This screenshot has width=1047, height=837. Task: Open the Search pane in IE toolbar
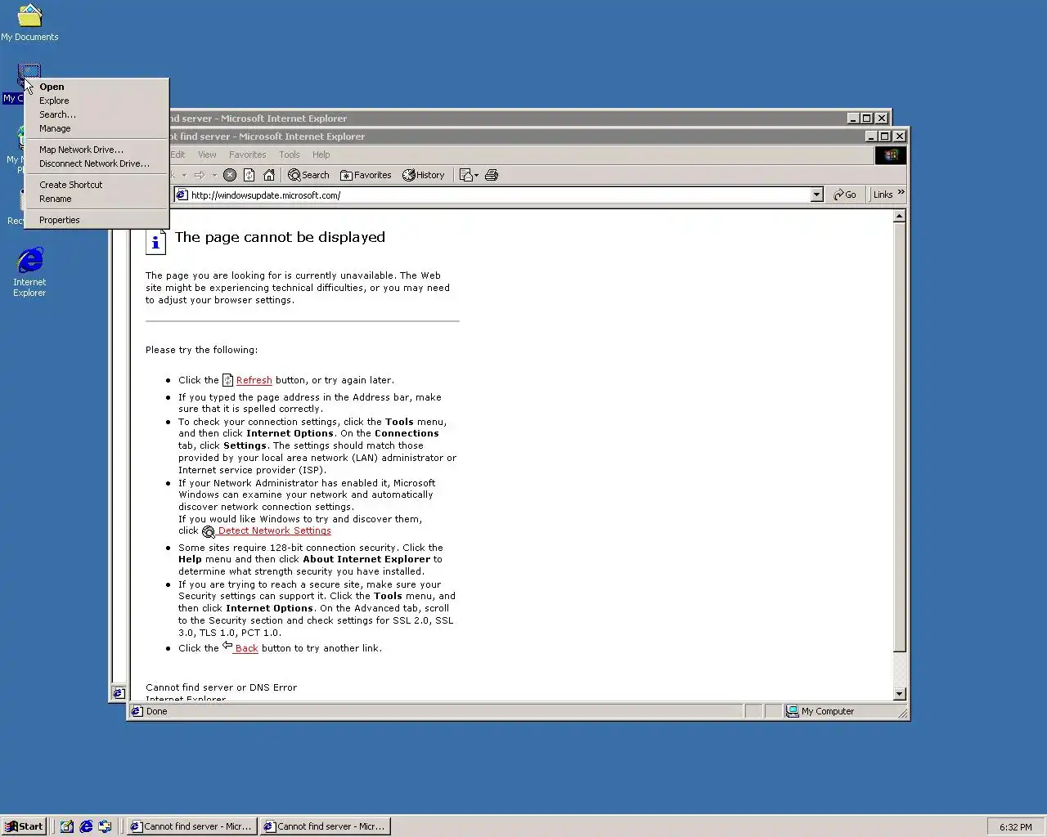pos(308,175)
